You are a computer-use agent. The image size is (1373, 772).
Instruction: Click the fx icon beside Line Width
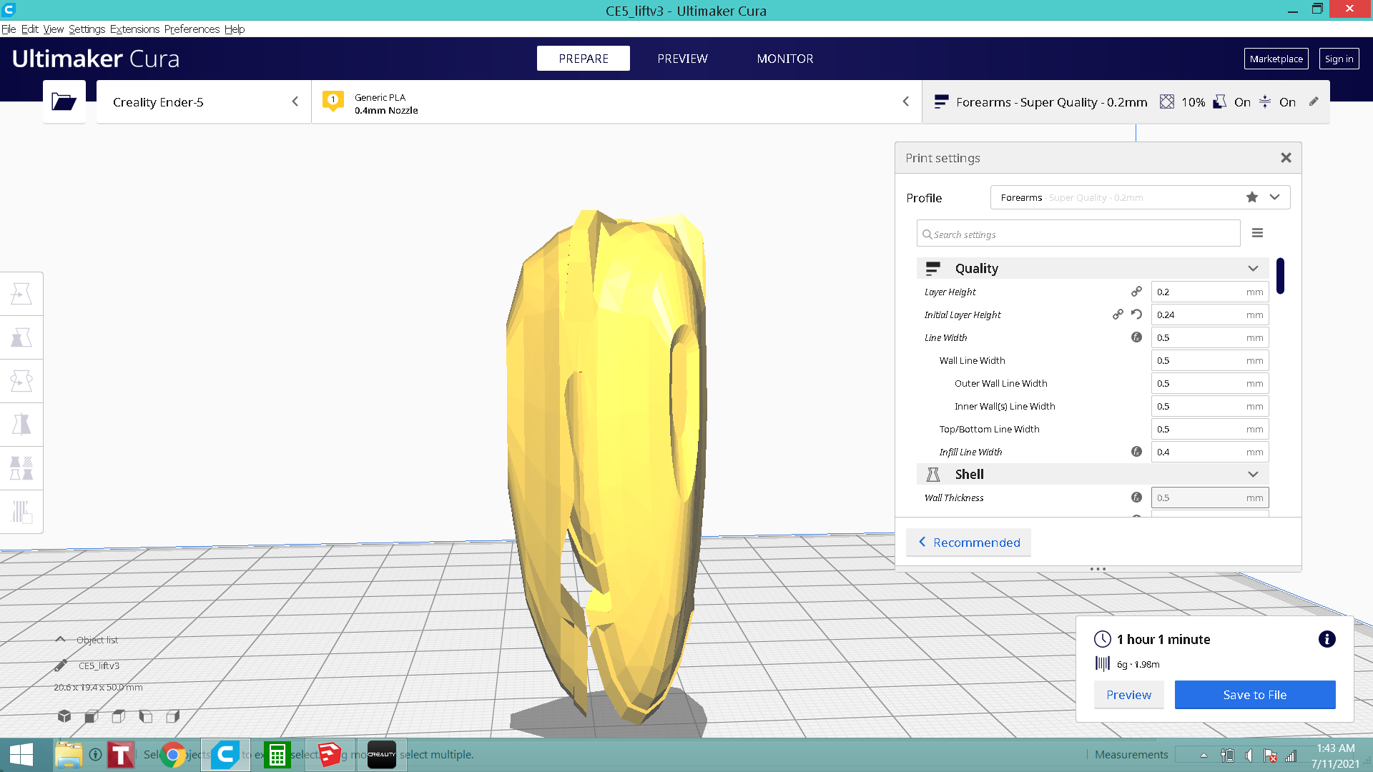click(1136, 337)
